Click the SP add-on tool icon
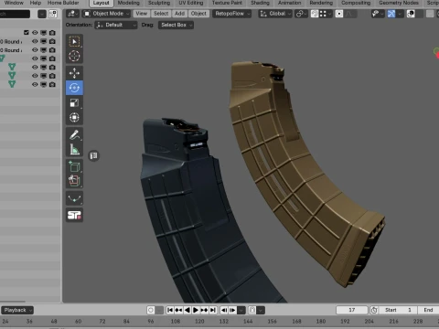The image size is (439, 329). pos(74,216)
